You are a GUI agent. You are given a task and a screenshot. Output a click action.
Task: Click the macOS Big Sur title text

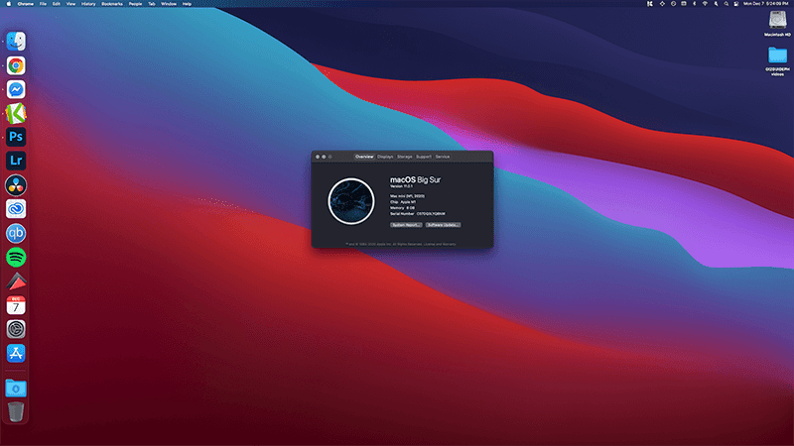point(415,179)
